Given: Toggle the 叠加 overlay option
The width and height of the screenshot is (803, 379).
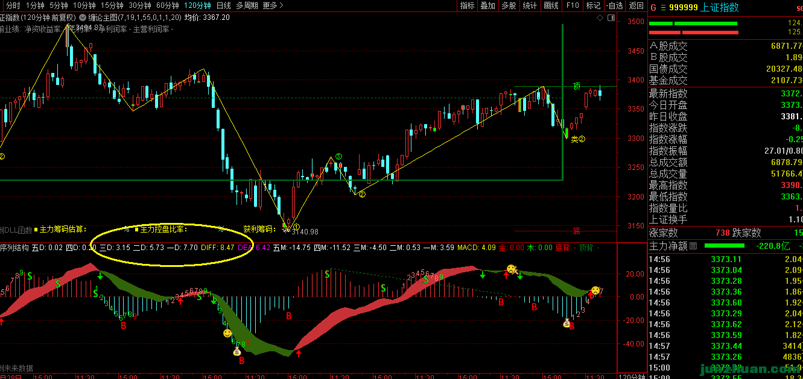Looking at the screenshot, I should [x=487, y=5].
